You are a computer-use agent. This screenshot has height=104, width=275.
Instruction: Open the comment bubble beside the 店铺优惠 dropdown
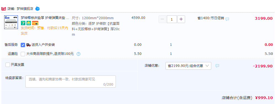pos(217,66)
